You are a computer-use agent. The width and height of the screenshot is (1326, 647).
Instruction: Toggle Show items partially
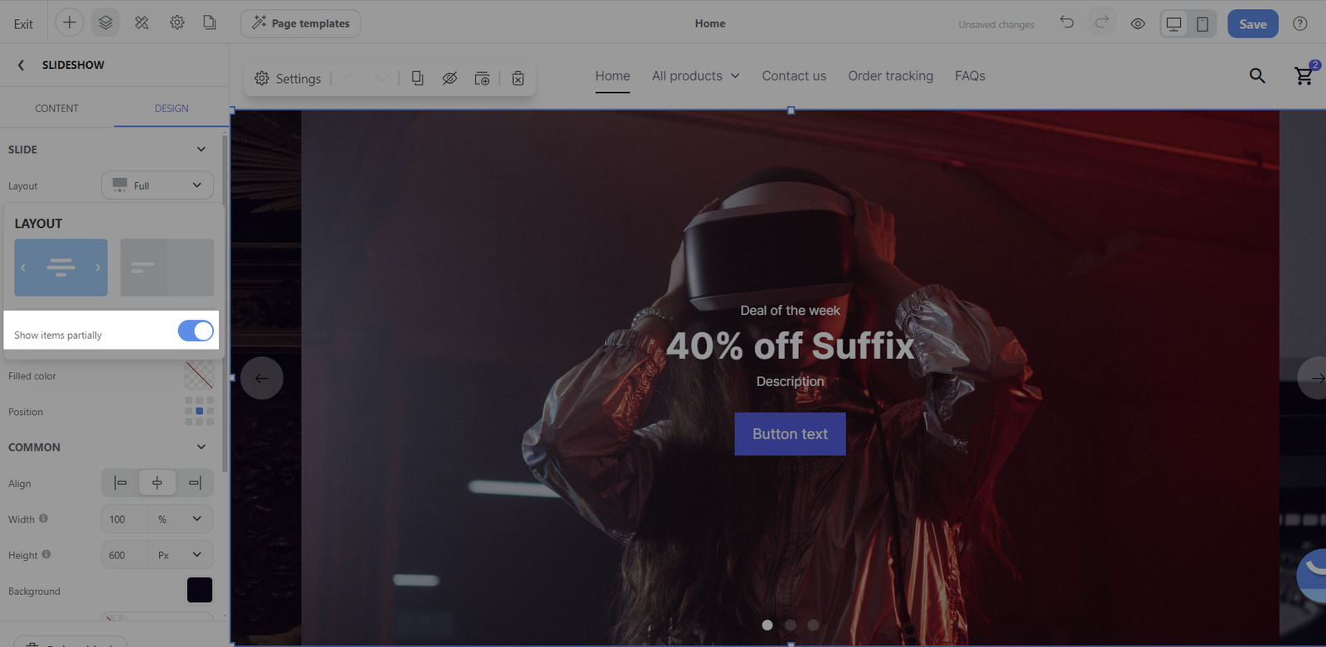196,331
